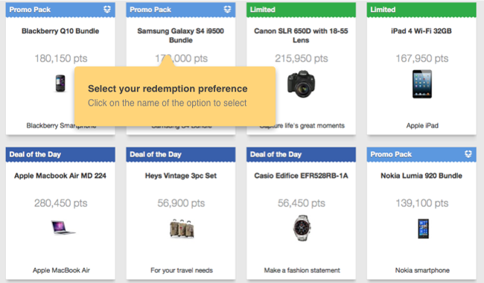Open the Samsung Galaxy S4 i9500 Bundle title
The height and width of the screenshot is (283, 484).
point(181,36)
